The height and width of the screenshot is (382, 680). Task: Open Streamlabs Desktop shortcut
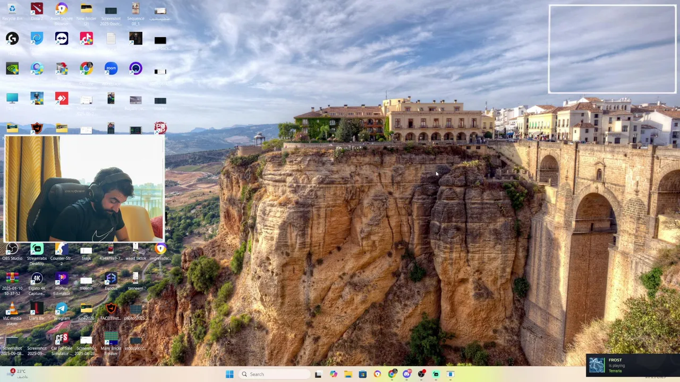pos(37,254)
